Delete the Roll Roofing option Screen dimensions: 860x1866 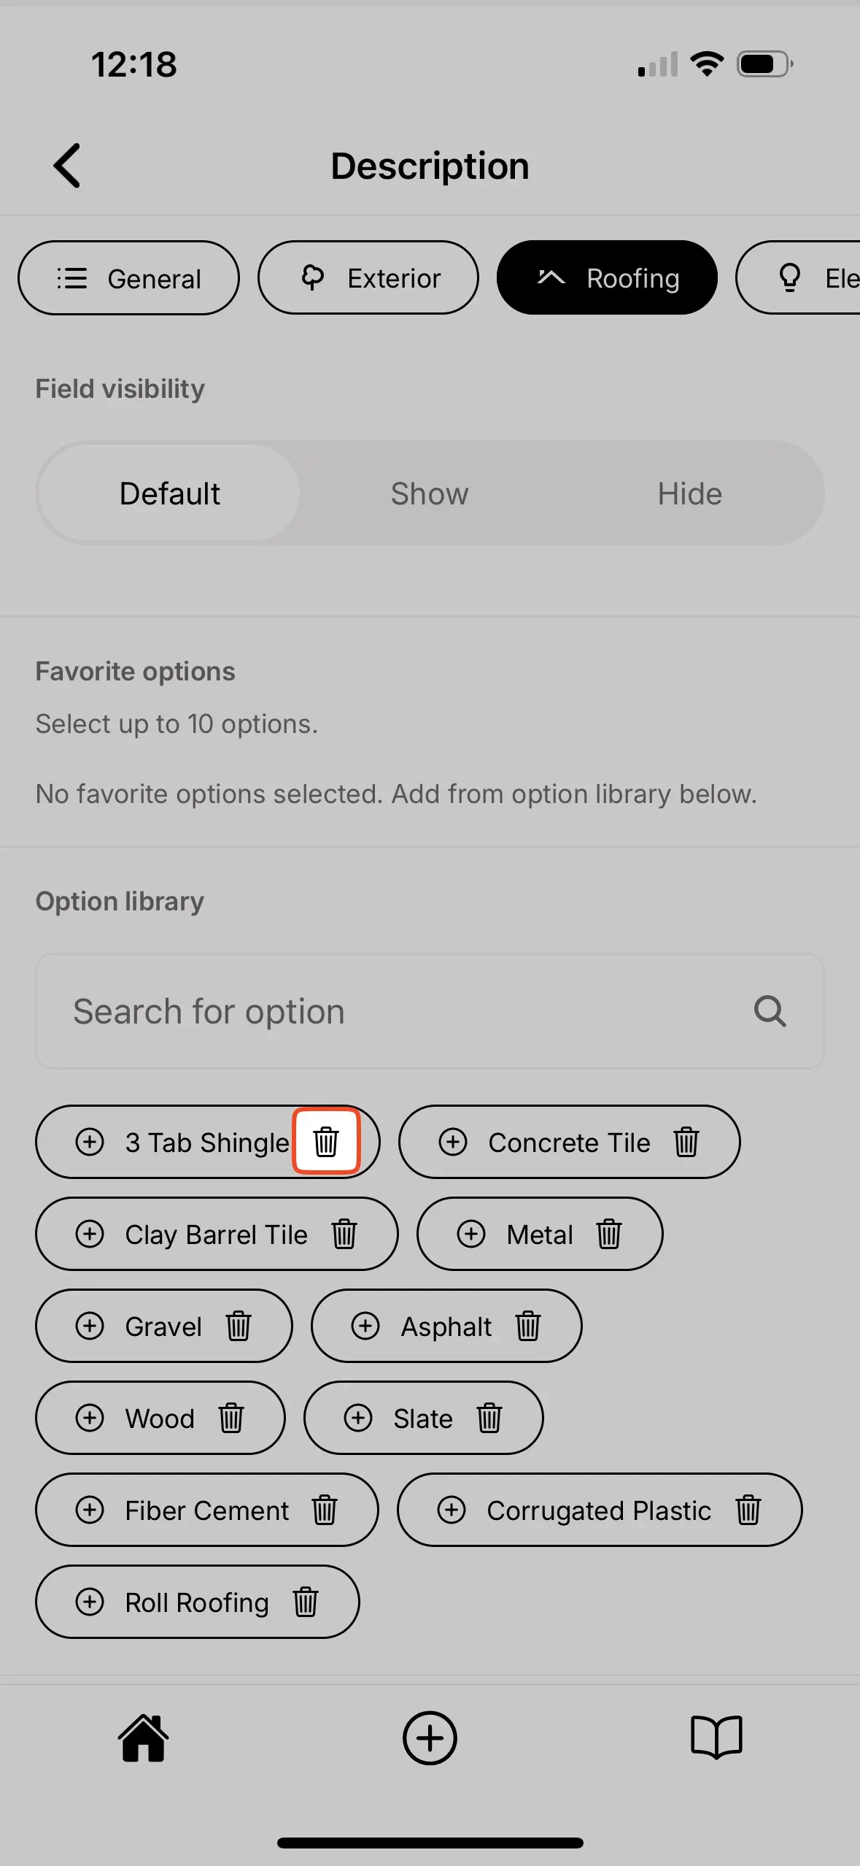[x=306, y=1602]
